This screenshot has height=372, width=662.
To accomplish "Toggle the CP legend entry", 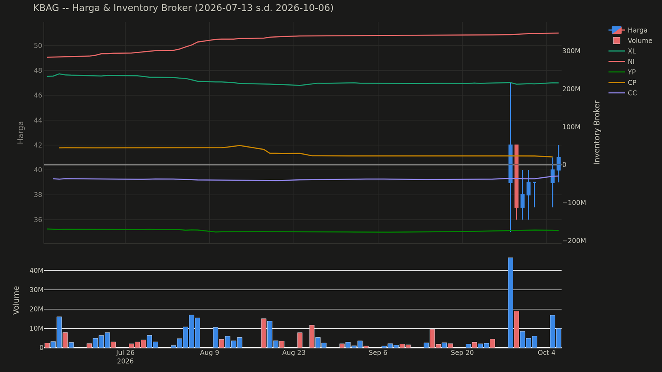I will coord(623,83).
